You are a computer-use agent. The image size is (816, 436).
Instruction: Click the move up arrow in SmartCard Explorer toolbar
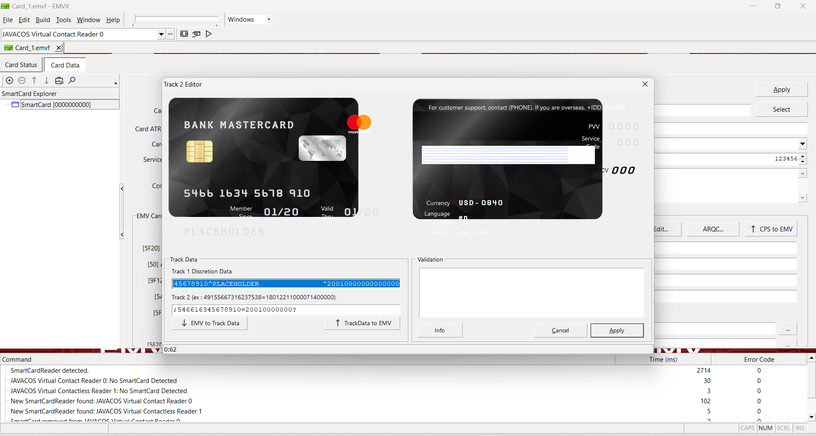click(x=34, y=80)
